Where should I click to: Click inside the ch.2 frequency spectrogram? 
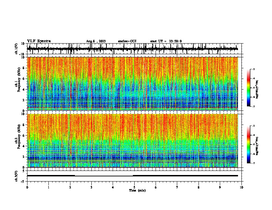point(133,141)
